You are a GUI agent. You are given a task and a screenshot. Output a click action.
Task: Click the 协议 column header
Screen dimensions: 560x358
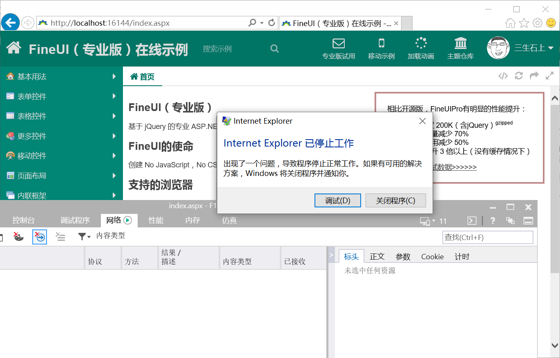(x=103, y=258)
